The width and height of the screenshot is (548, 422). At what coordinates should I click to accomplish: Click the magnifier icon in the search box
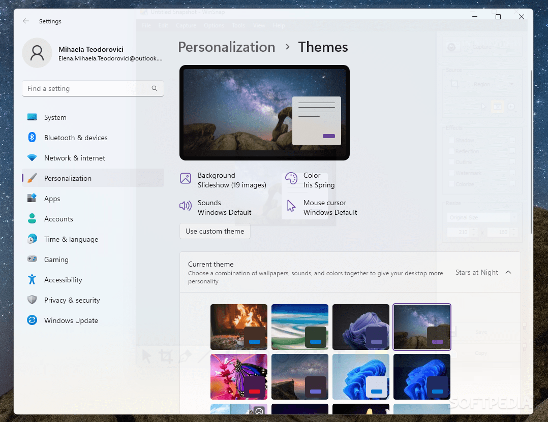pyautogui.click(x=155, y=88)
